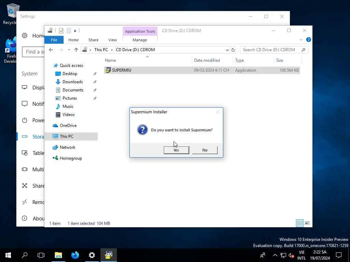Open the recent locations dropdown arrow

(69, 50)
